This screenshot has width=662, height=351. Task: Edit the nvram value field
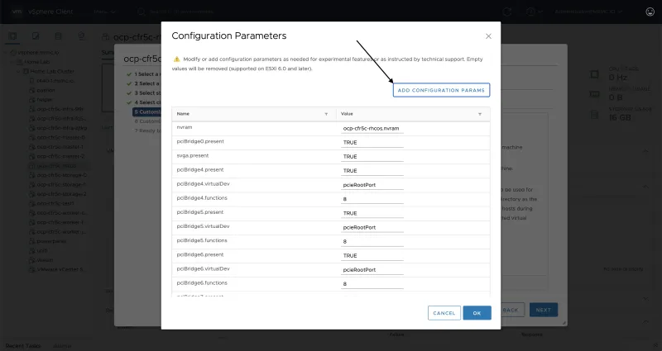pos(372,129)
